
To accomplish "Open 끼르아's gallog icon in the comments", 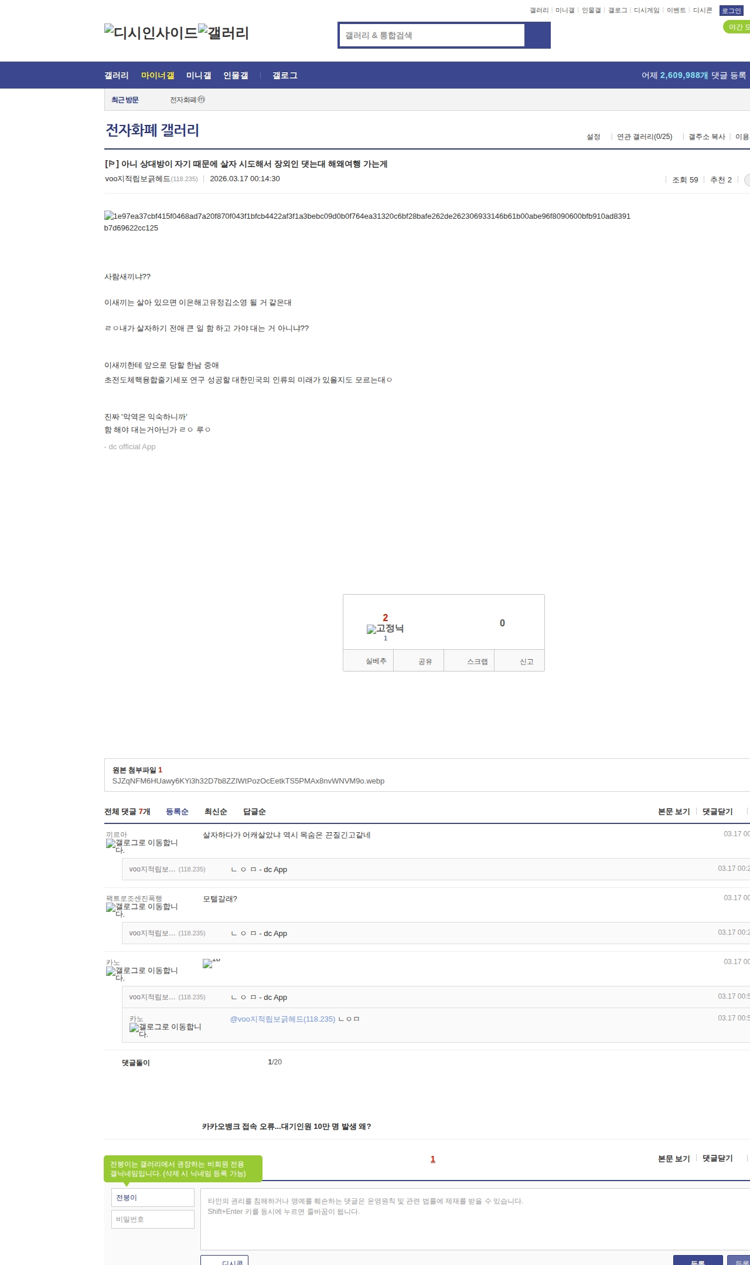I will [x=142, y=846].
